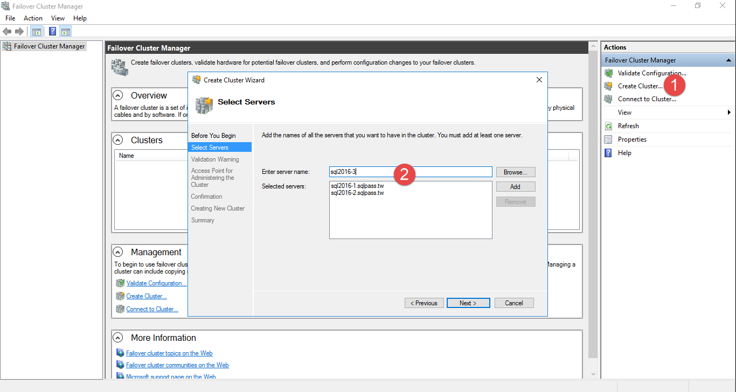Image resolution: width=736 pixels, height=392 pixels.
Task: Click the green Refresh icon in Actions
Action: pyautogui.click(x=608, y=126)
